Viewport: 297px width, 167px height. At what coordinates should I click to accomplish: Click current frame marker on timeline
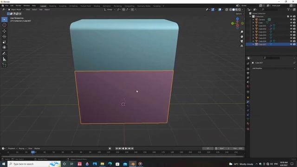[33, 152]
